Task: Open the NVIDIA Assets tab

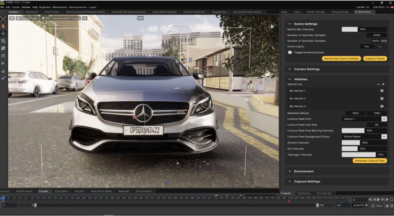Action: 24,191
